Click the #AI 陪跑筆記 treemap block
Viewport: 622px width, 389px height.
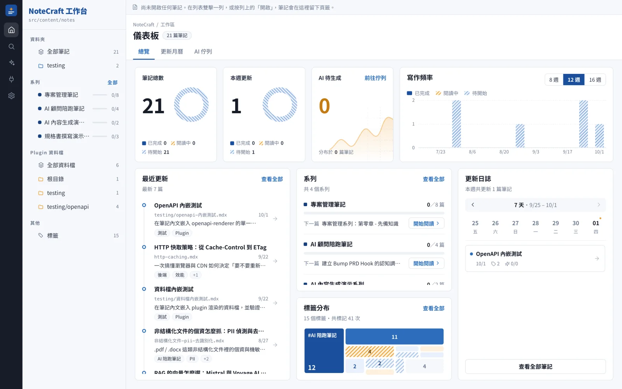(324, 351)
